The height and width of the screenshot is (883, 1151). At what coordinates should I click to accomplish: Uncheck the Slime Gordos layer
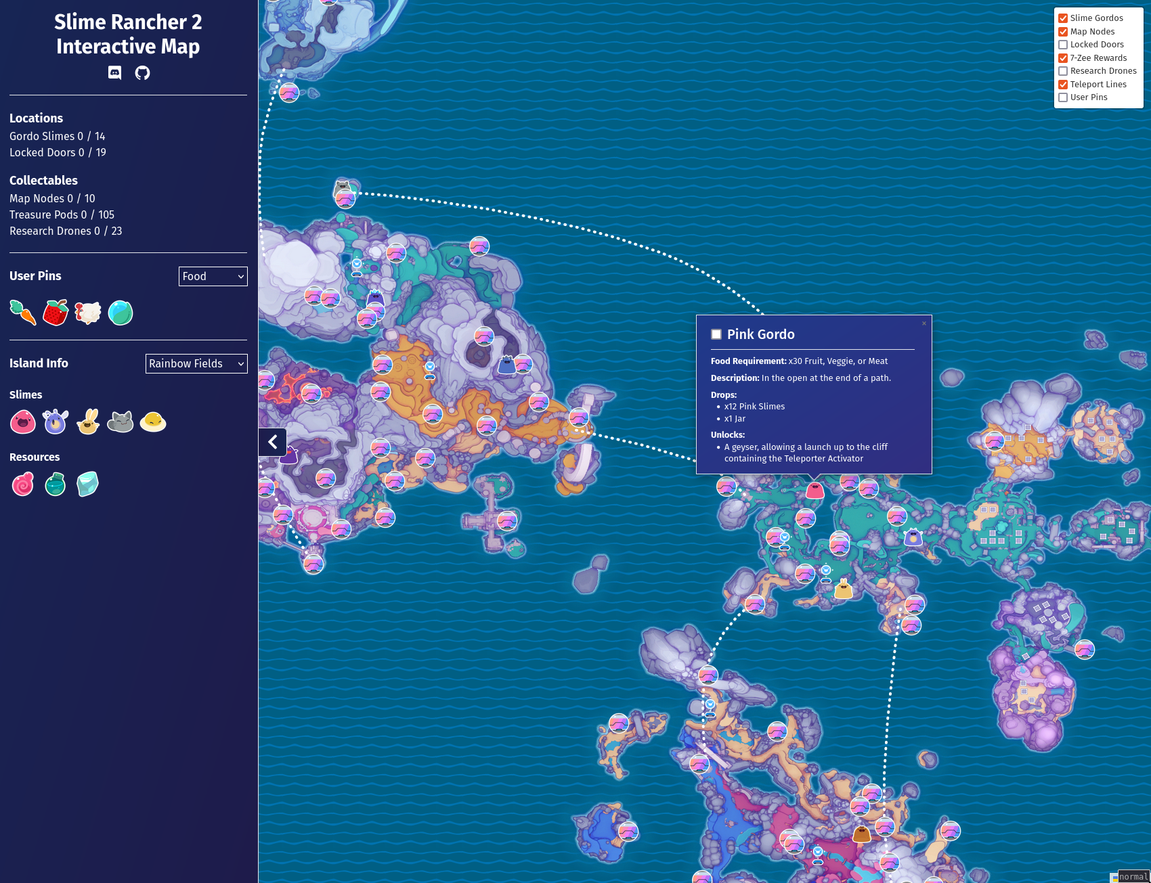(1063, 18)
